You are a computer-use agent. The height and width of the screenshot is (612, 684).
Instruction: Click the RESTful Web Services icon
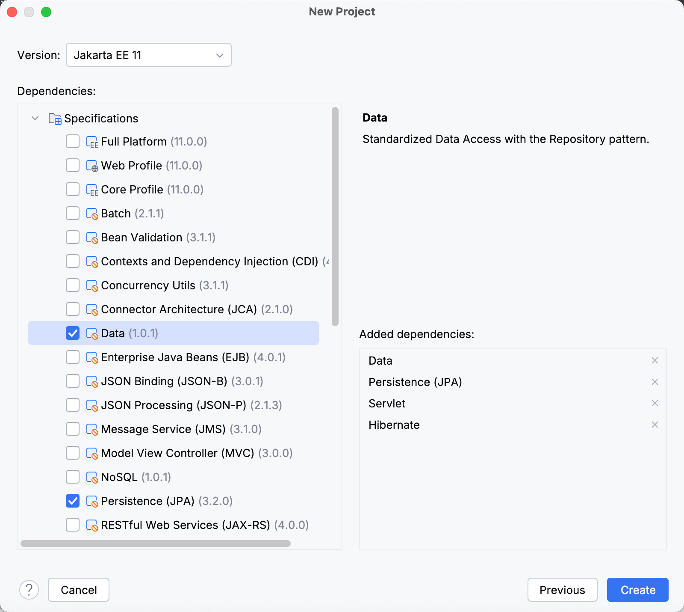93,525
